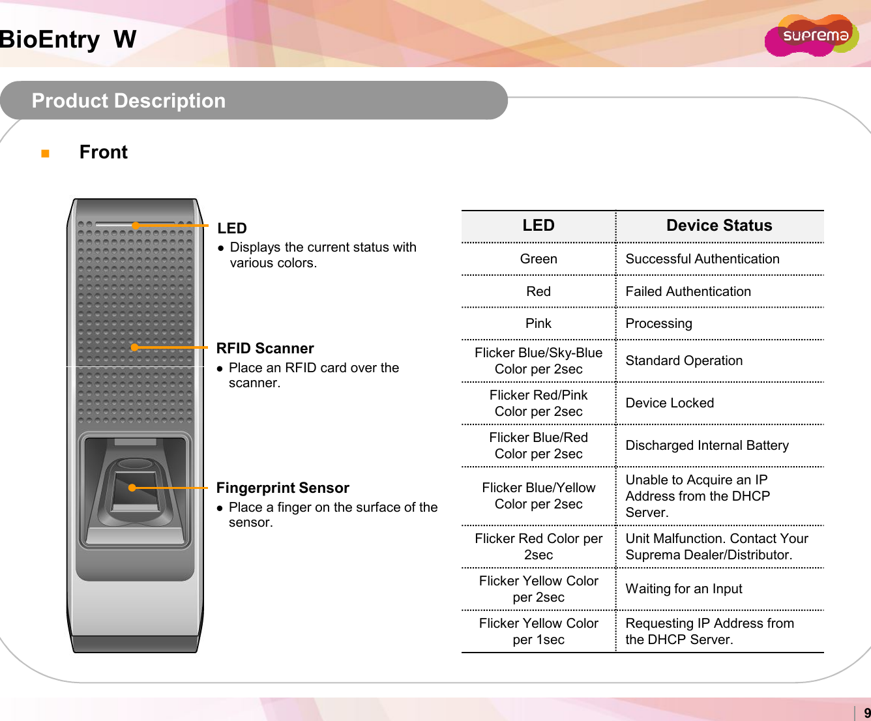Image resolution: width=871 pixels, height=721 pixels.
Task: Click 'Displays the current status with various colors' text
Action: click(323, 255)
